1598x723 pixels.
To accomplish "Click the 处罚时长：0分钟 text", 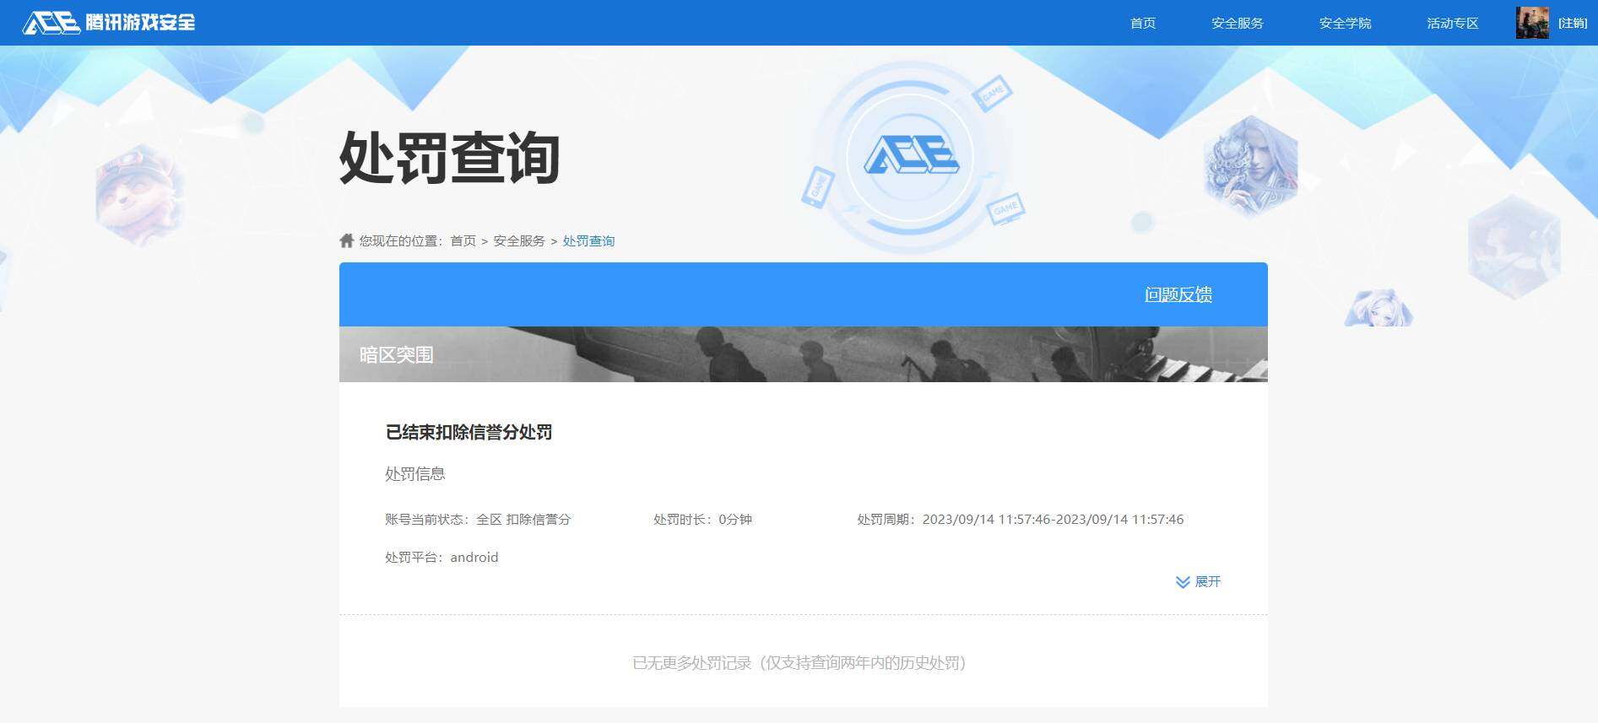I will point(702,520).
